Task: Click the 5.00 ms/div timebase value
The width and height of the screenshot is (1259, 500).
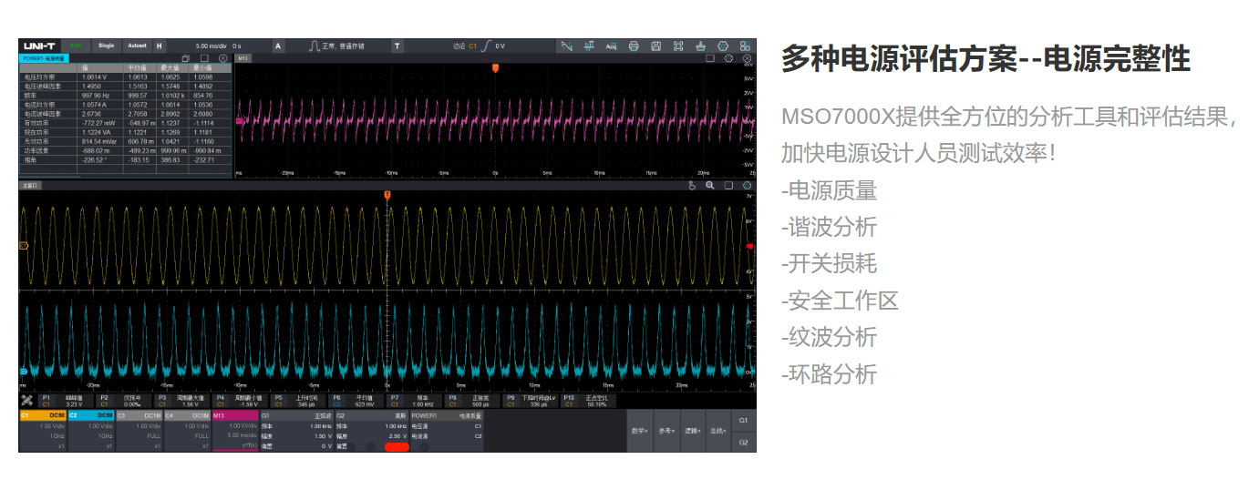Action: (x=212, y=46)
